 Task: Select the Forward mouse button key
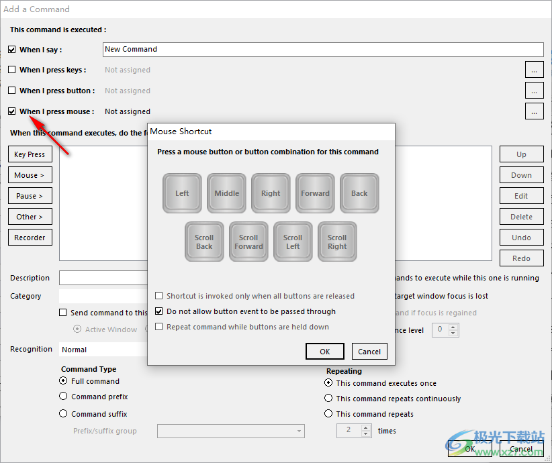click(x=315, y=193)
